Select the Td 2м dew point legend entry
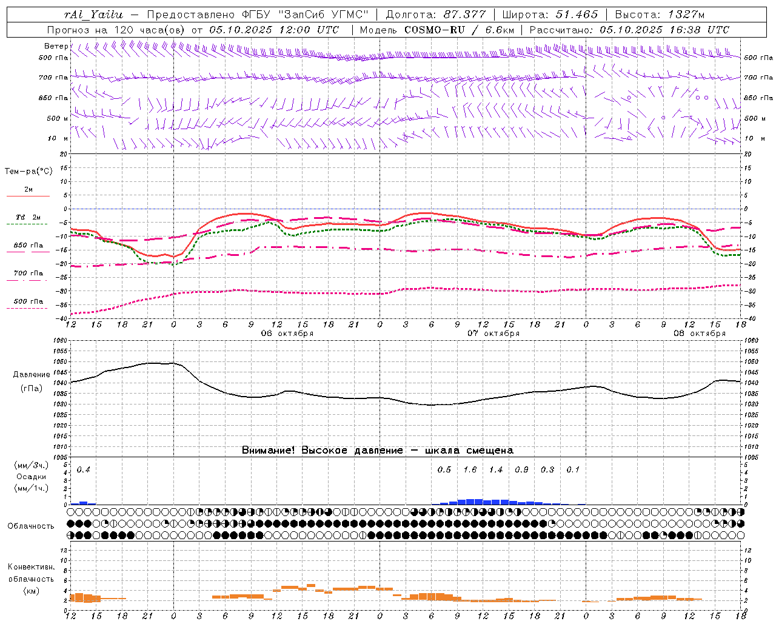 [28, 217]
